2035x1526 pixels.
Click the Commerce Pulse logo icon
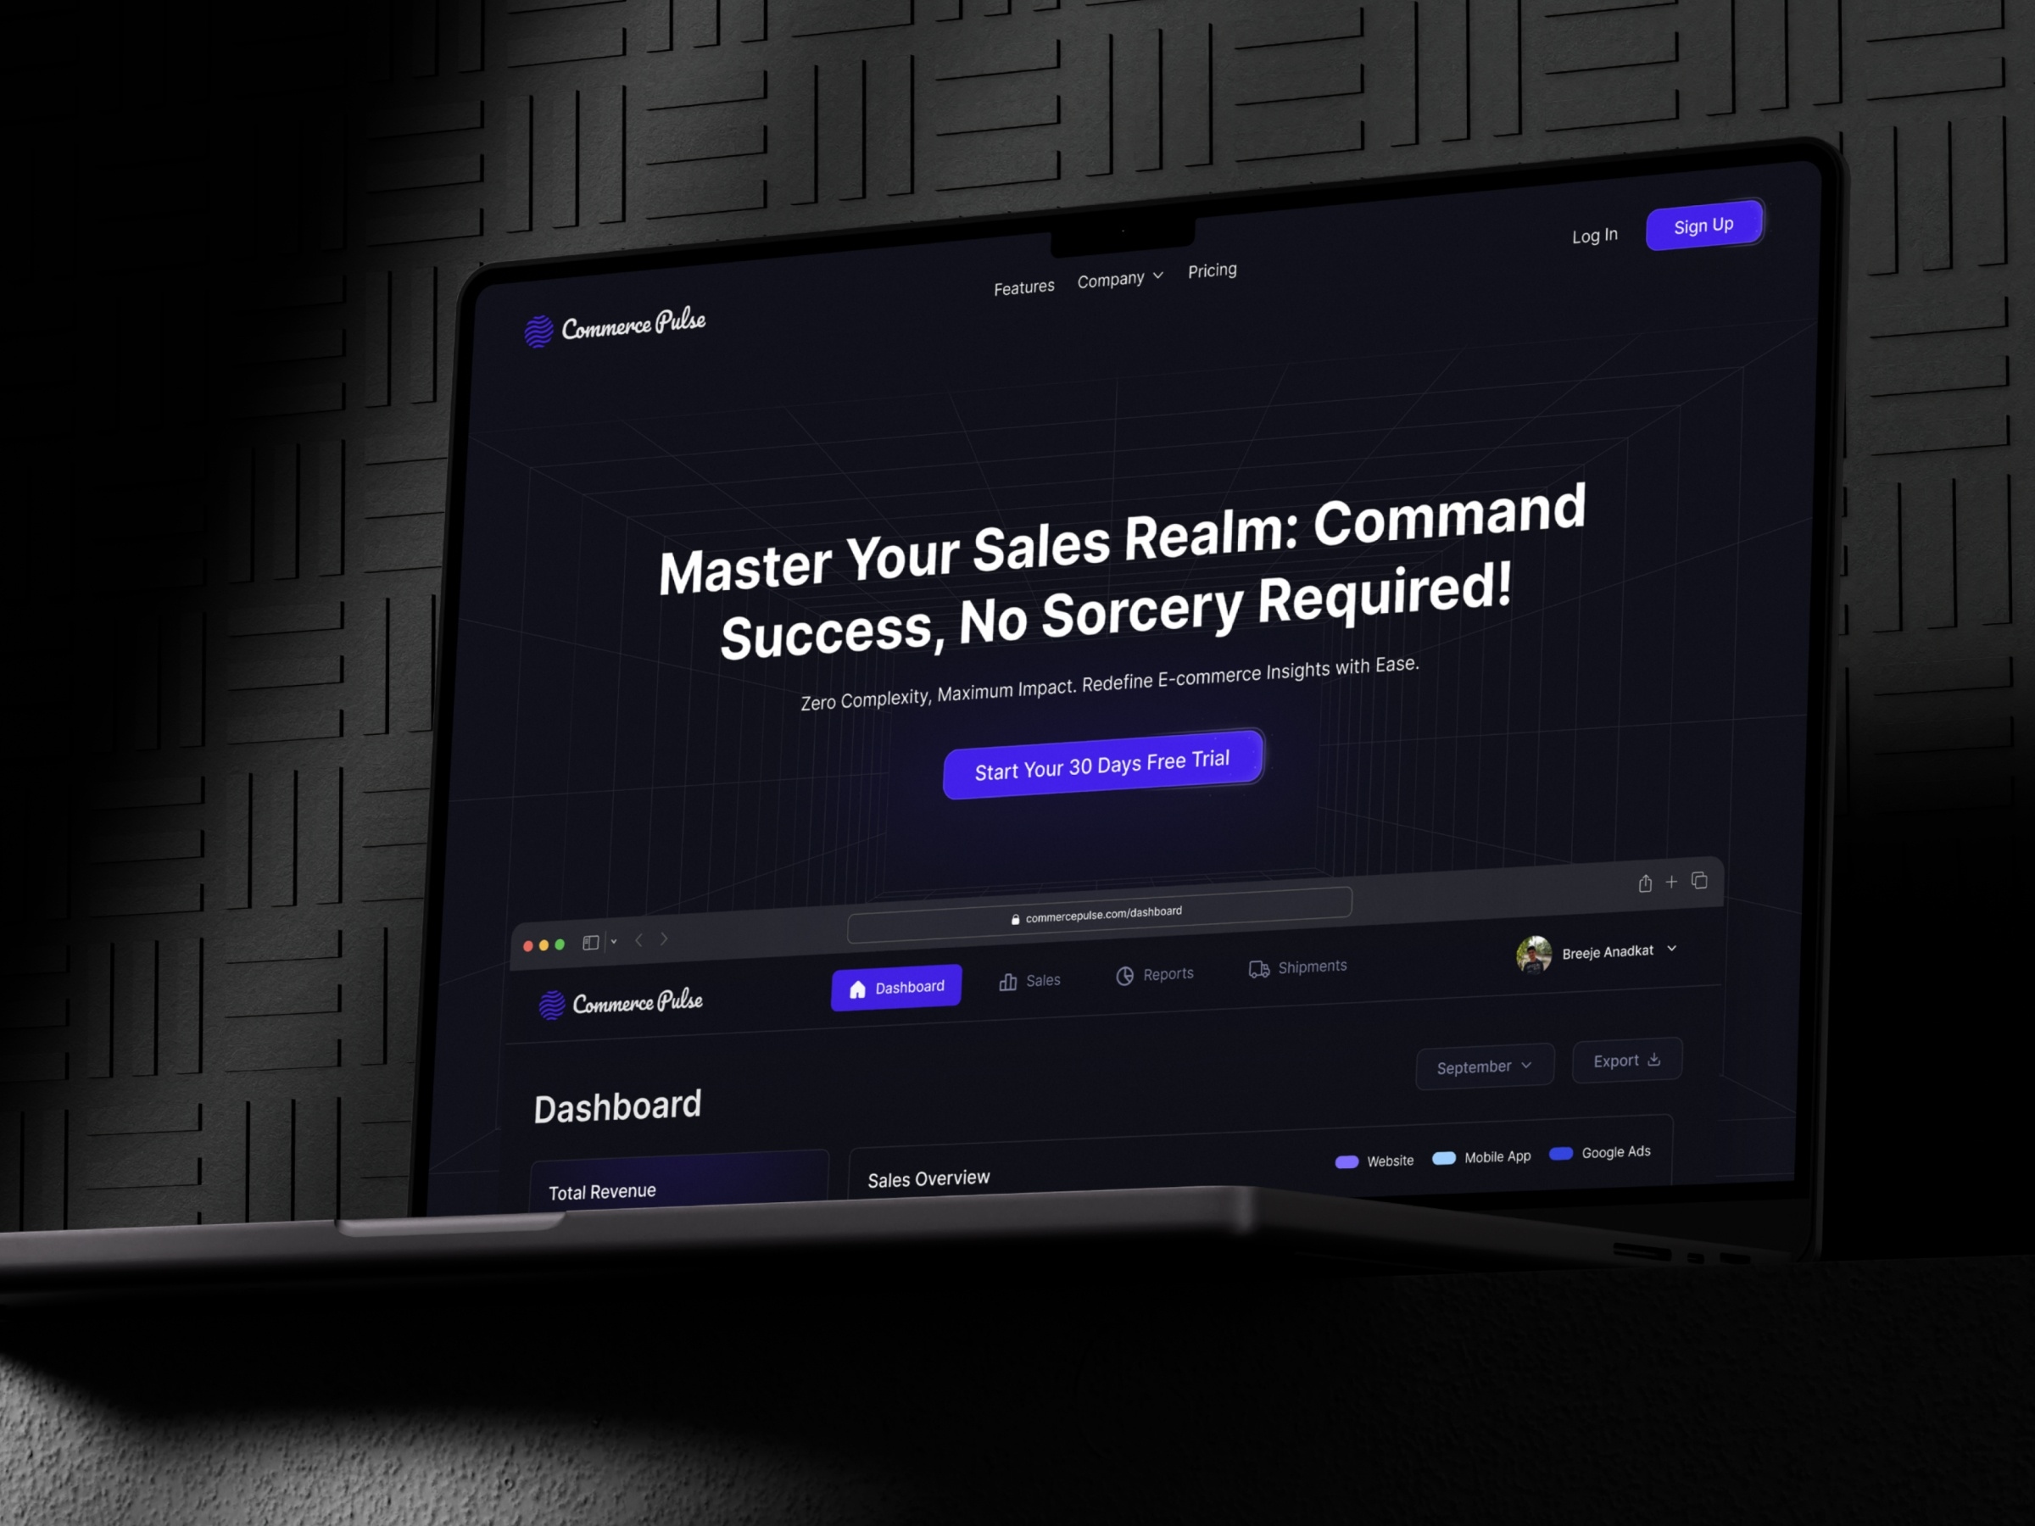(x=538, y=329)
